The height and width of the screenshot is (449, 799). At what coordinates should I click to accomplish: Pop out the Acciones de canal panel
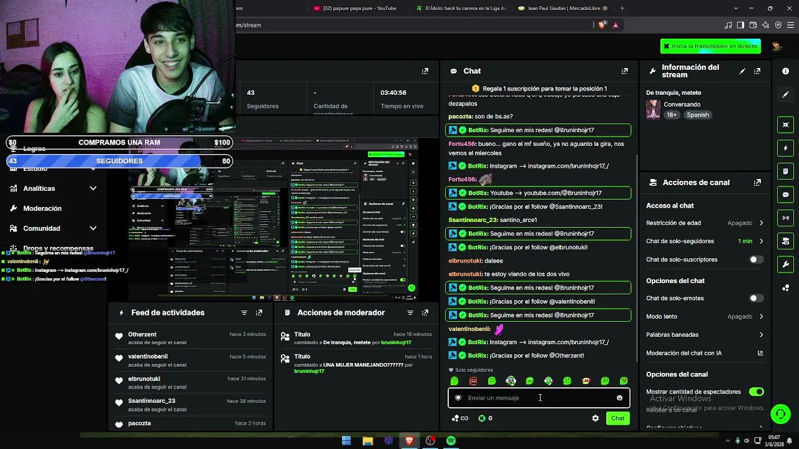click(757, 183)
